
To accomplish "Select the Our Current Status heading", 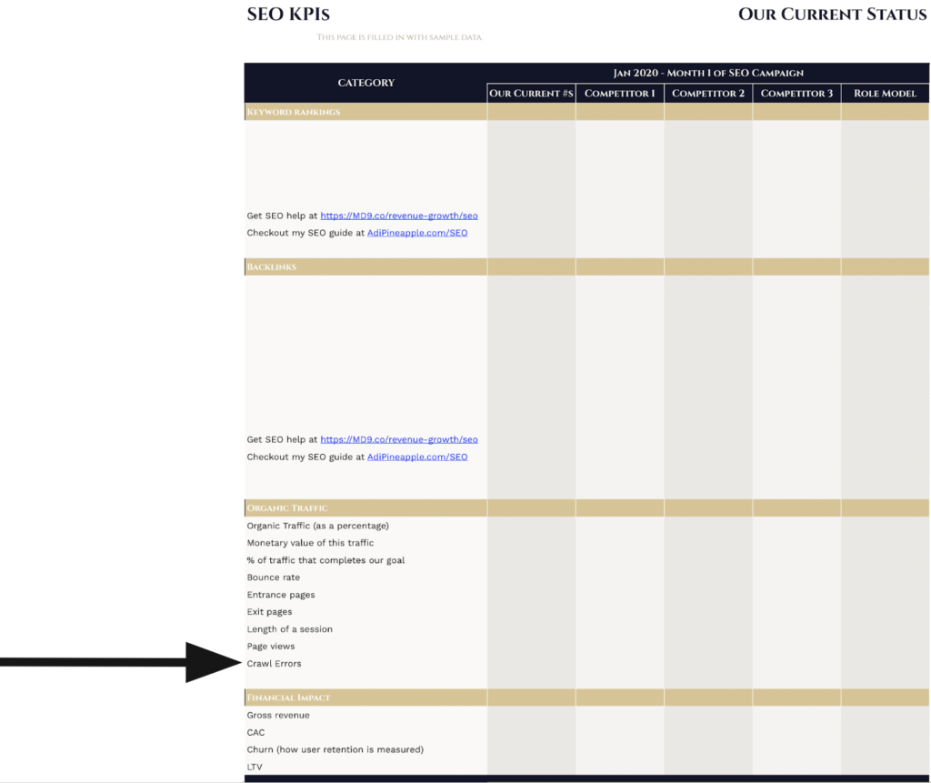I will 833,15.
